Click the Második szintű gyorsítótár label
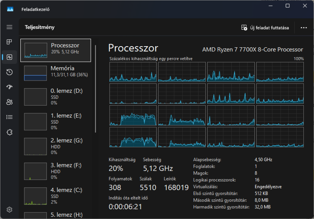The width and height of the screenshot is (314, 219). click(x=220, y=200)
